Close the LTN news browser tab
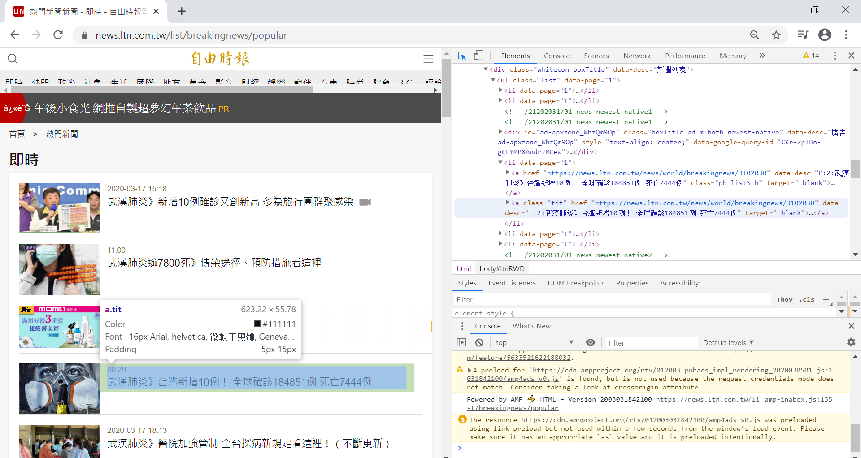This screenshot has width=861, height=458. tap(156, 11)
